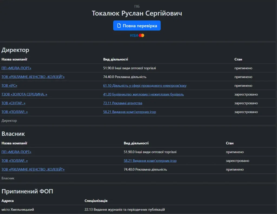Click the Припинений ФОП section heading
This screenshot has width=277, height=214.
coord(27,191)
